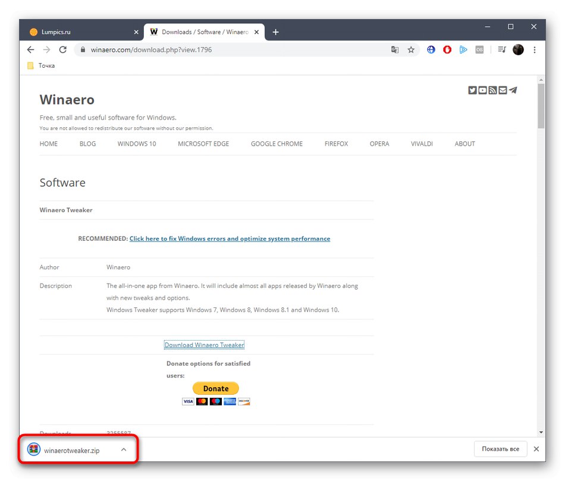
Task: Click the blue play-arrow extension icon
Action: (x=463, y=50)
